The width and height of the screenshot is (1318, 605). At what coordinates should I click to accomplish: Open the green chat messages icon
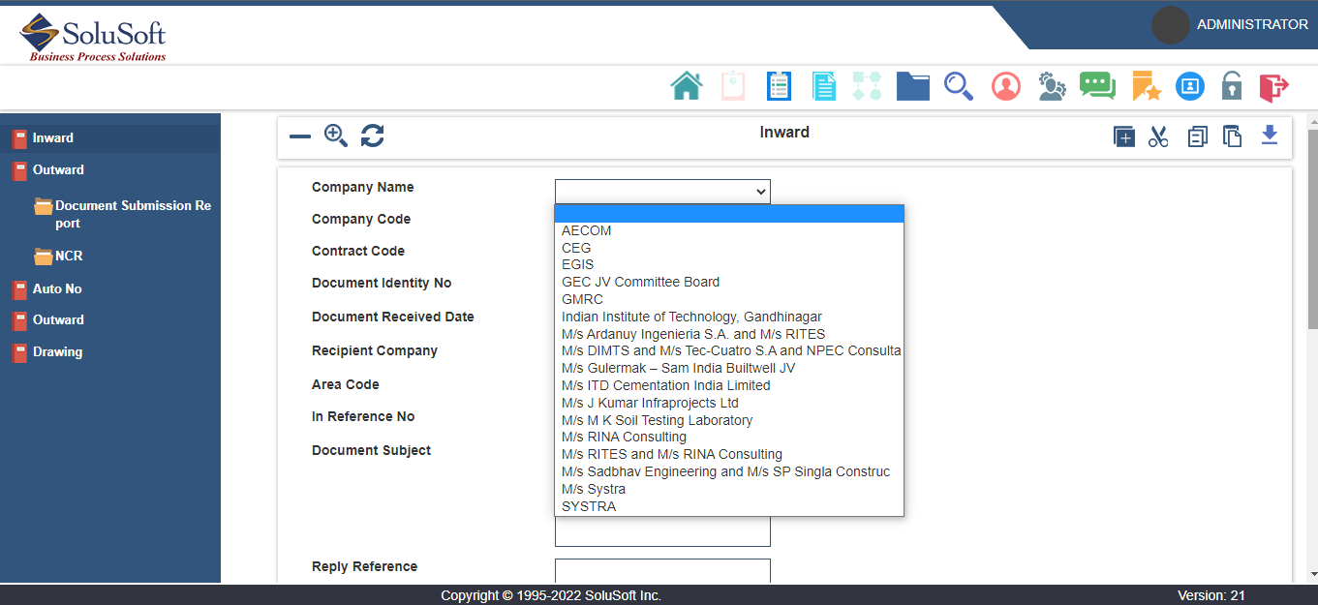[1097, 86]
